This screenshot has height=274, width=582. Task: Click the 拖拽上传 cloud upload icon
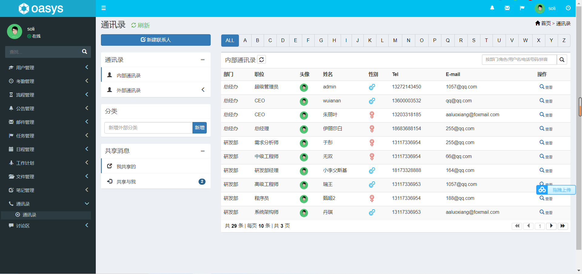[542, 190]
